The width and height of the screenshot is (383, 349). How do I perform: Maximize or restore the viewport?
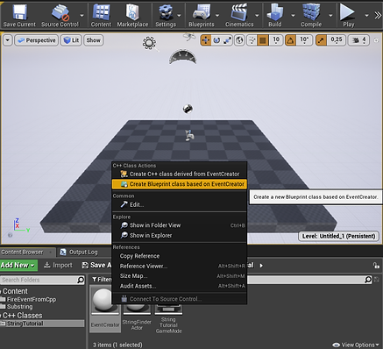pyautogui.click(x=376, y=40)
